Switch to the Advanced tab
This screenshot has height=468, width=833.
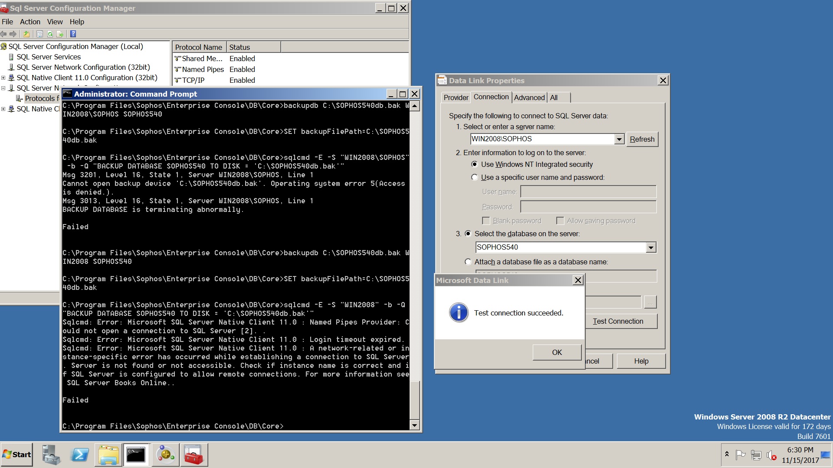pyautogui.click(x=529, y=97)
